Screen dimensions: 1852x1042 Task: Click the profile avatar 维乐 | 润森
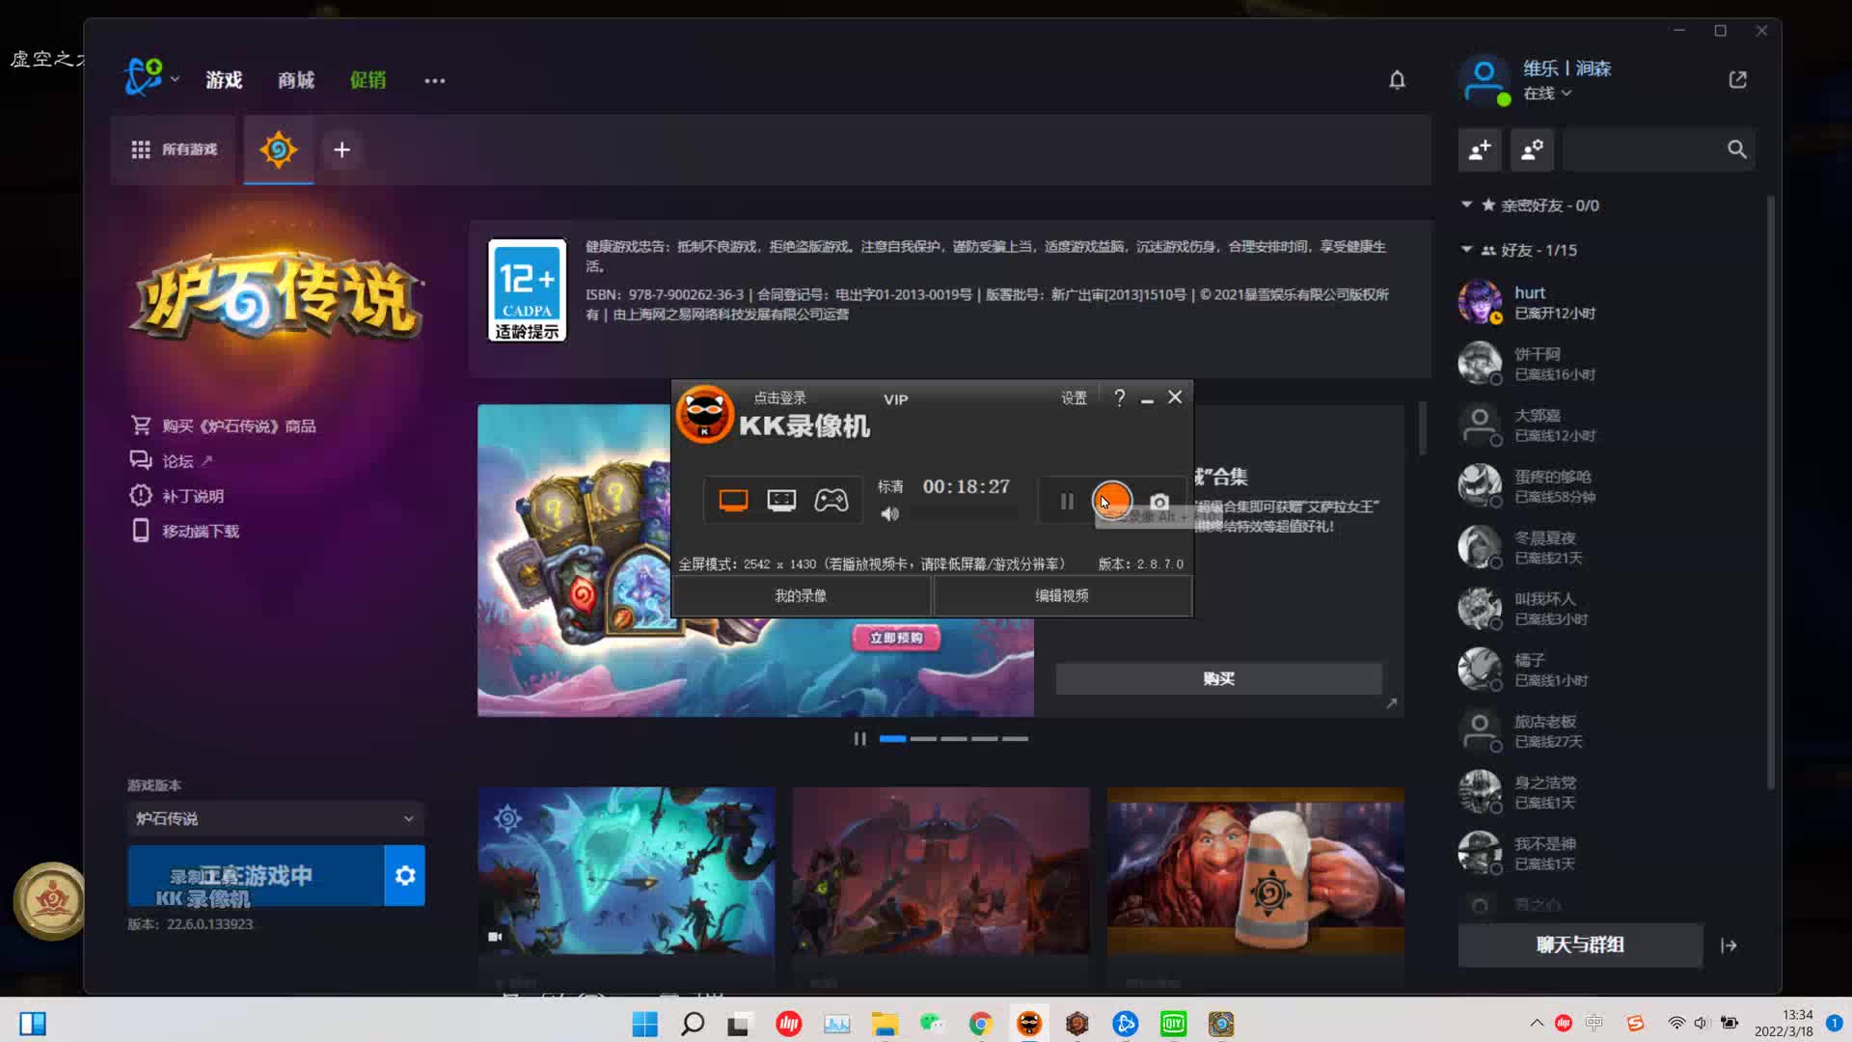pyautogui.click(x=1483, y=80)
